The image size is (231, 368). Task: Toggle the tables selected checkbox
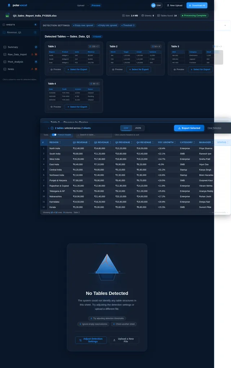(52, 128)
